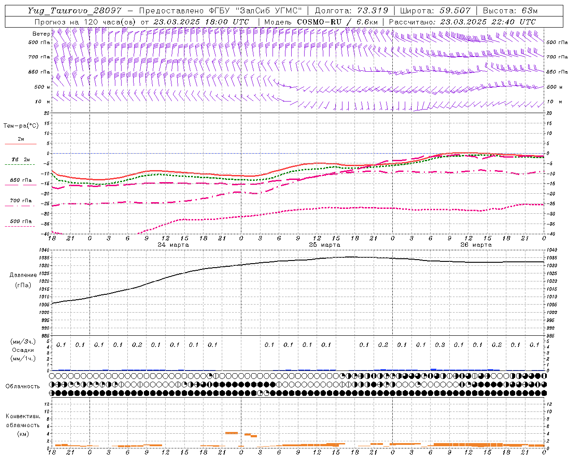Click the Широта: 59.507 header field
Image resolution: width=570 pixels, height=456 pixels.
coord(435,11)
